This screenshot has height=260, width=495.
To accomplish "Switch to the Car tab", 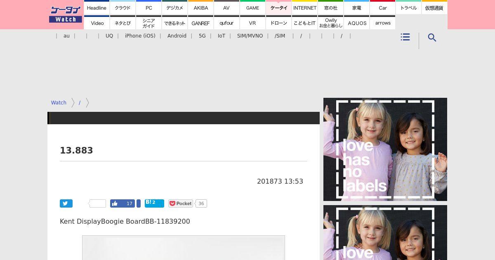I will (x=382, y=7).
